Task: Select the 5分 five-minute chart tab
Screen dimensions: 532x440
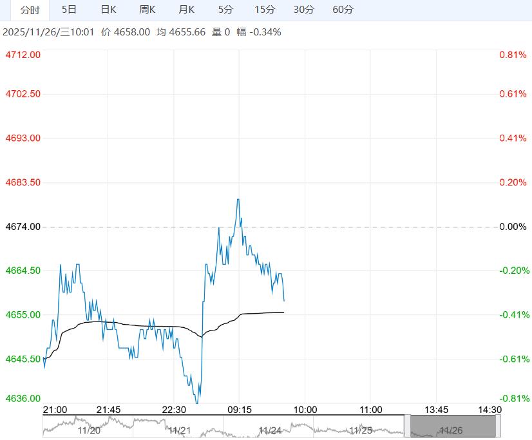Action: coord(226,10)
